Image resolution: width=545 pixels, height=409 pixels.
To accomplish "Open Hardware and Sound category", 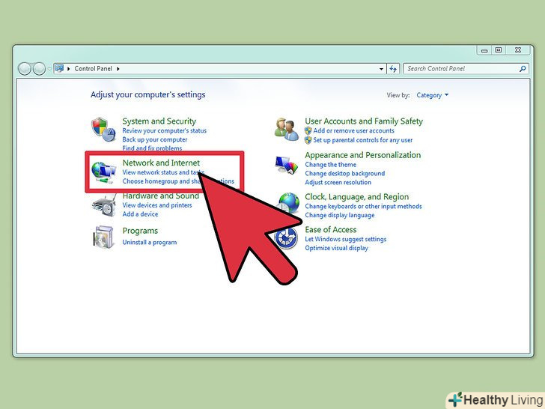I will [160, 196].
